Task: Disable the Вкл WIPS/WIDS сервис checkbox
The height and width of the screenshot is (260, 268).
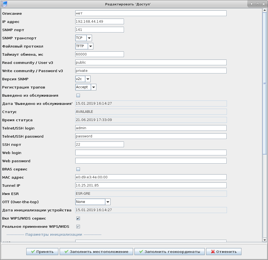Action: click(78, 218)
